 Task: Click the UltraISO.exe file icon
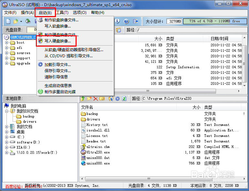pyautogui.click(x=83, y=152)
